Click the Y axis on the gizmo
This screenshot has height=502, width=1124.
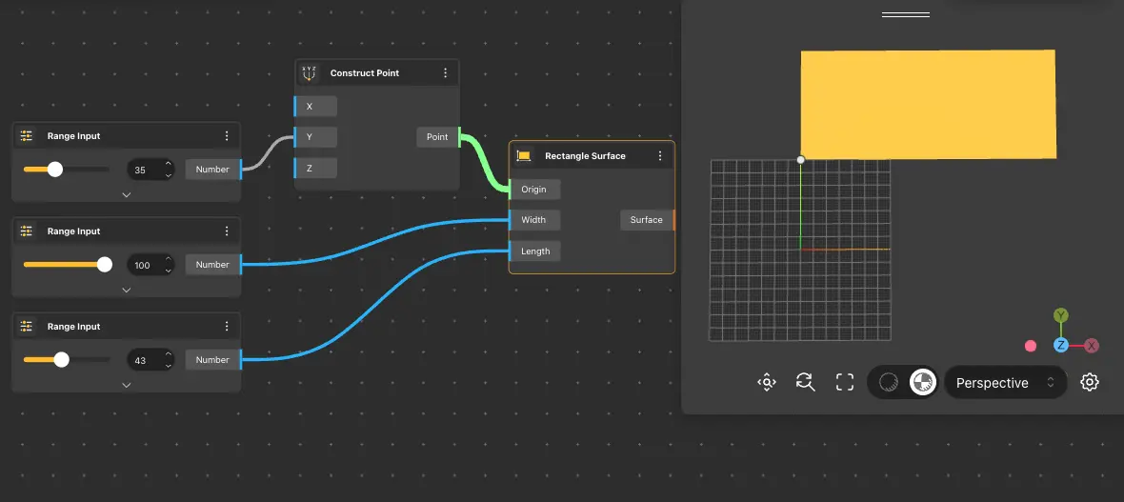(x=1060, y=315)
